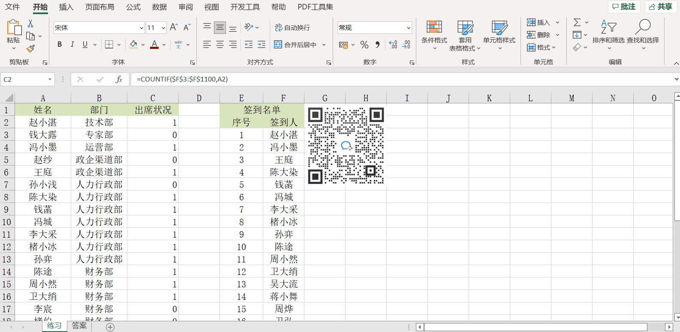Click the 插入 insert cells button
680x332 pixels.
pyautogui.click(x=539, y=23)
